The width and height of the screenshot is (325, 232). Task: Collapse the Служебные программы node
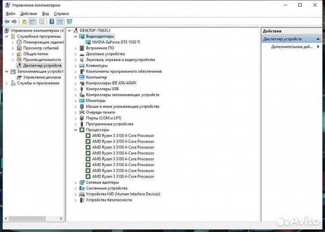point(7,36)
